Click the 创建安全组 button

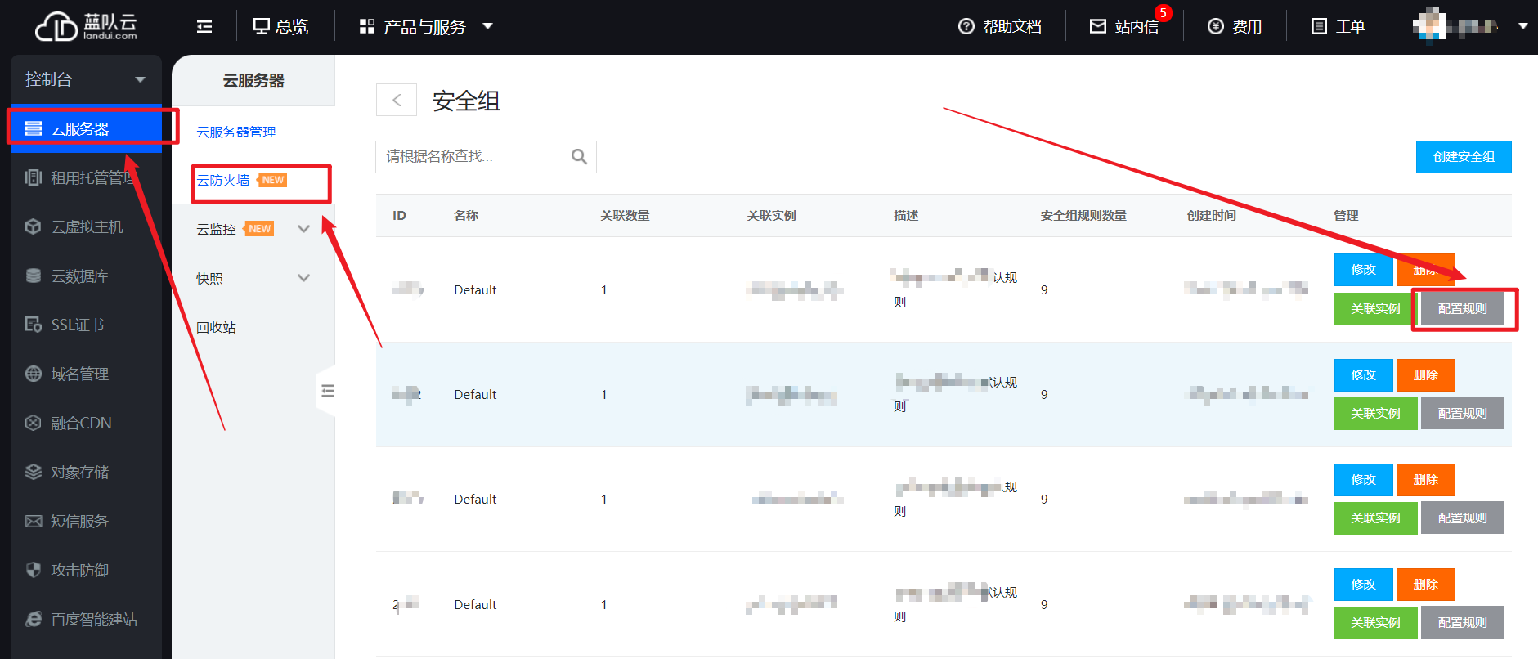[1463, 157]
